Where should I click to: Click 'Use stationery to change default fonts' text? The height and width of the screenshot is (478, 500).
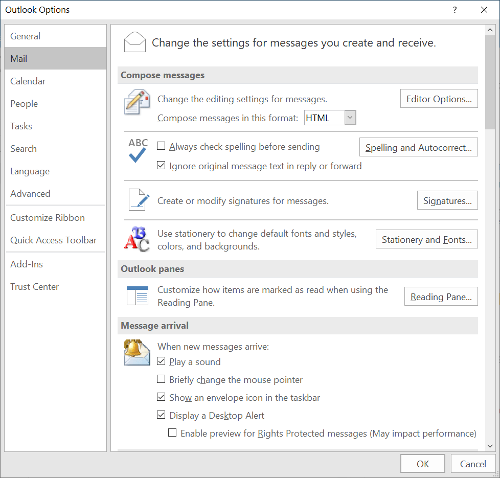pyautogui.click(x=257, y=240)
